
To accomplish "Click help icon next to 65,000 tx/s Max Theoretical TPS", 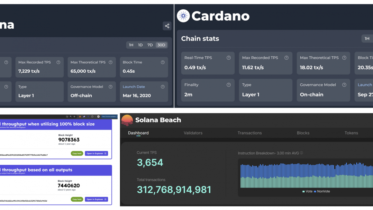I will click(x=111, y=62).
